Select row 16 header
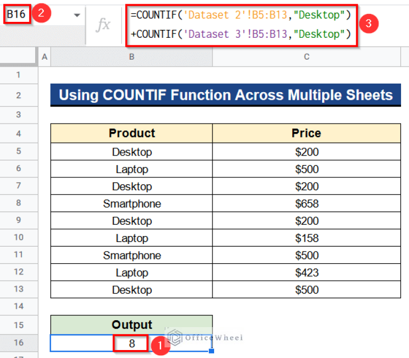409x358 pixels. [x=19, y=343]
